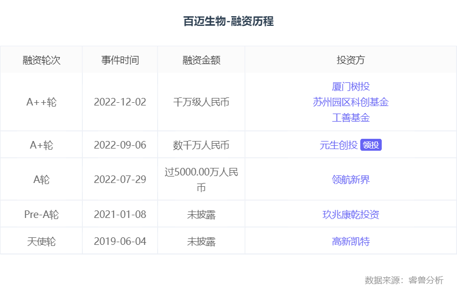Click the 过5000.00万人民币 amount cell
This screenshot has height=303, width=457.
tap(201, 180)
